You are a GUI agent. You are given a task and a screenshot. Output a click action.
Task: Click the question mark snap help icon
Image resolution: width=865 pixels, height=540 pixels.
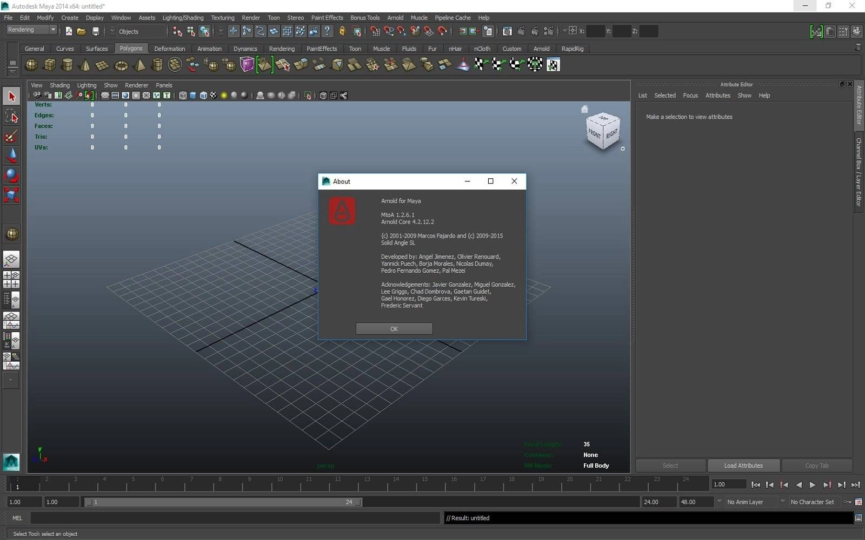pyautogui.click(x=327, y=31)
